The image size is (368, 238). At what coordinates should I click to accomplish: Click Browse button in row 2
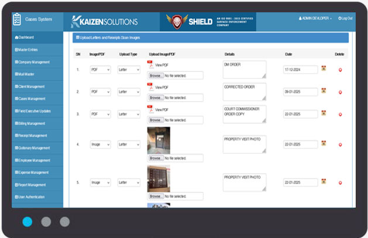pos(156,98)
